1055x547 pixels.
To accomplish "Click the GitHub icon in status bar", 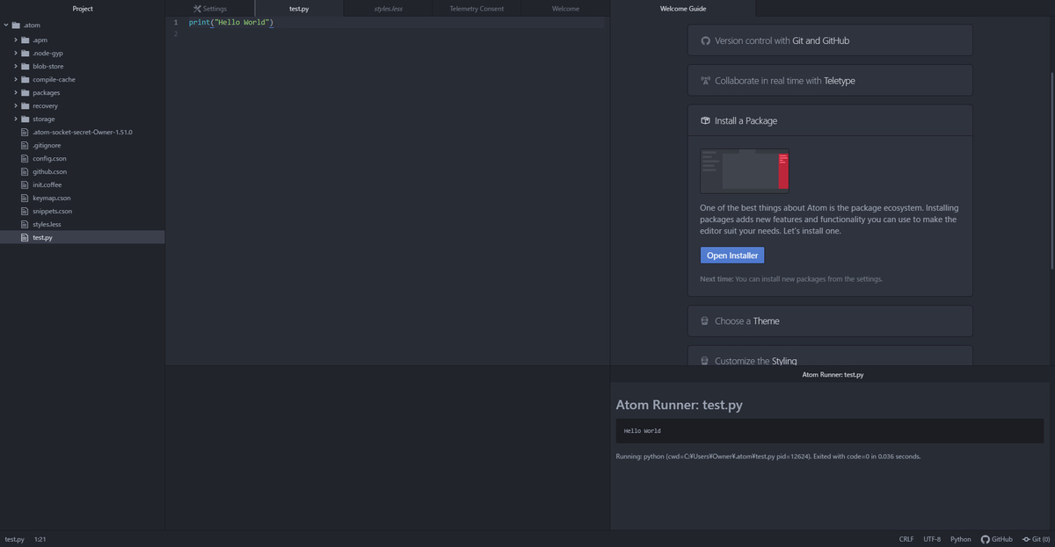I will coord(986,539).
